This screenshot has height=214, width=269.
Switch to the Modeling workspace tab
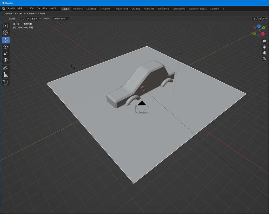pyautogui.click(x=78, y=9)
